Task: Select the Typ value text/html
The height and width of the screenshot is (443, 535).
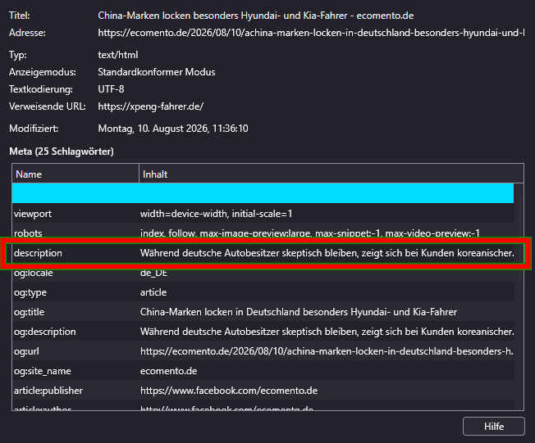Action: pos(117,55)
